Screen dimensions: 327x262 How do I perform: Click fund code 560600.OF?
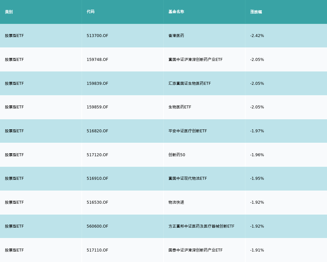point(97,226)
